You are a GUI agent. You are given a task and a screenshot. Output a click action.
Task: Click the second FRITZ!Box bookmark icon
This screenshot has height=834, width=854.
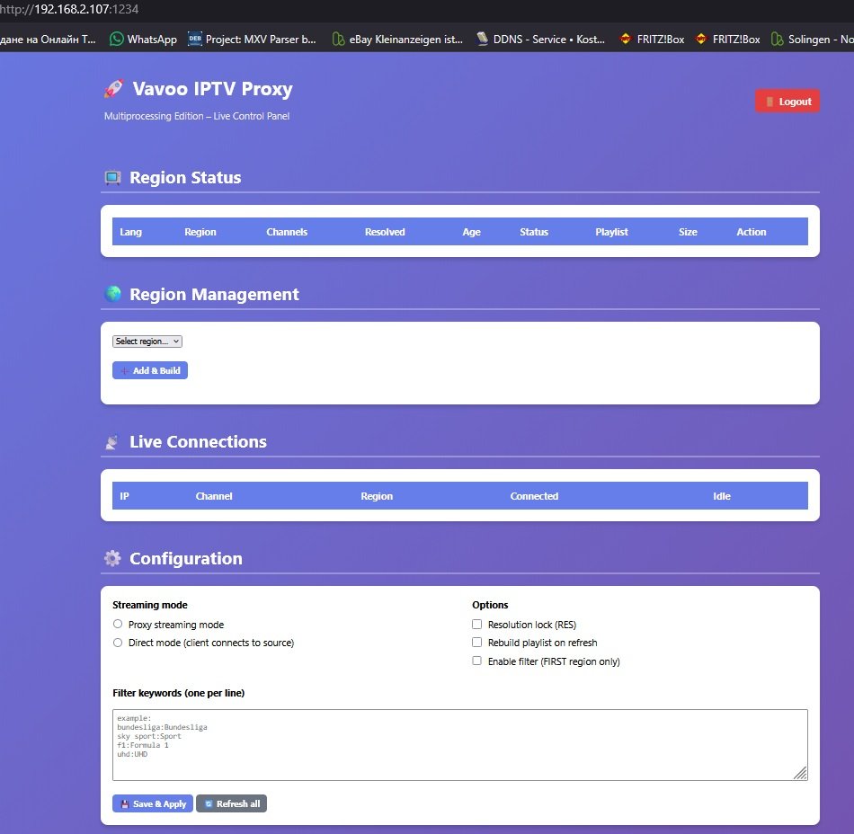point(701,39)
